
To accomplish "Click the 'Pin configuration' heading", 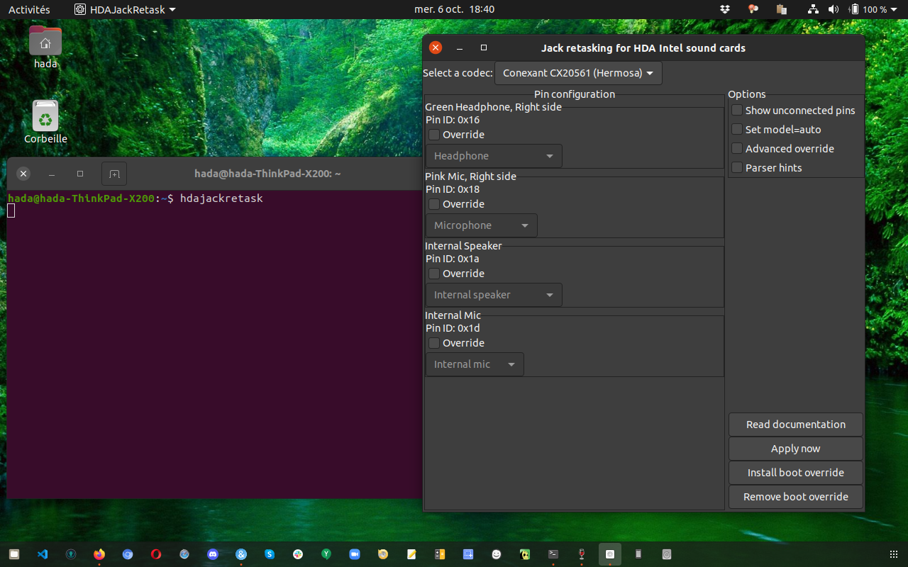I will point(575,94).
